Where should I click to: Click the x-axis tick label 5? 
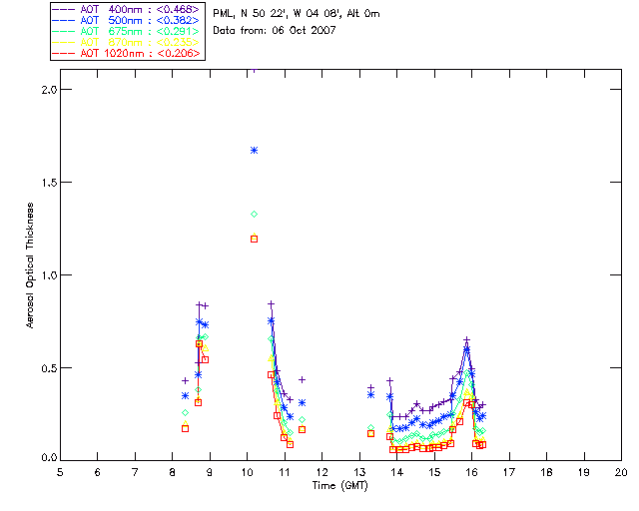(x=60, y=472)
